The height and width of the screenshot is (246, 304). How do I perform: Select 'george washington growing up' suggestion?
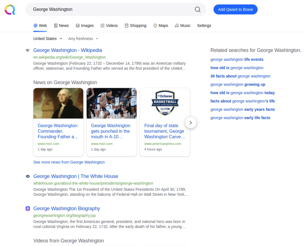[x=238, y=85]
